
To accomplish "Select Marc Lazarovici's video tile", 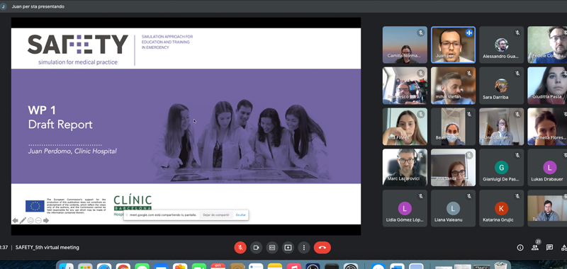I will pos(405,168).
